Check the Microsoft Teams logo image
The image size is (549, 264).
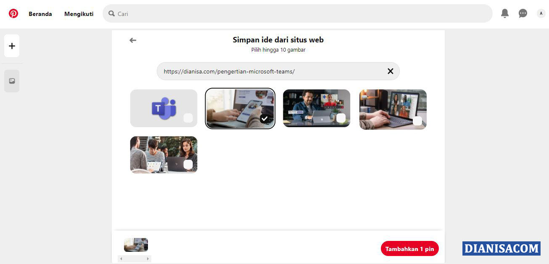tap(188, 118)
